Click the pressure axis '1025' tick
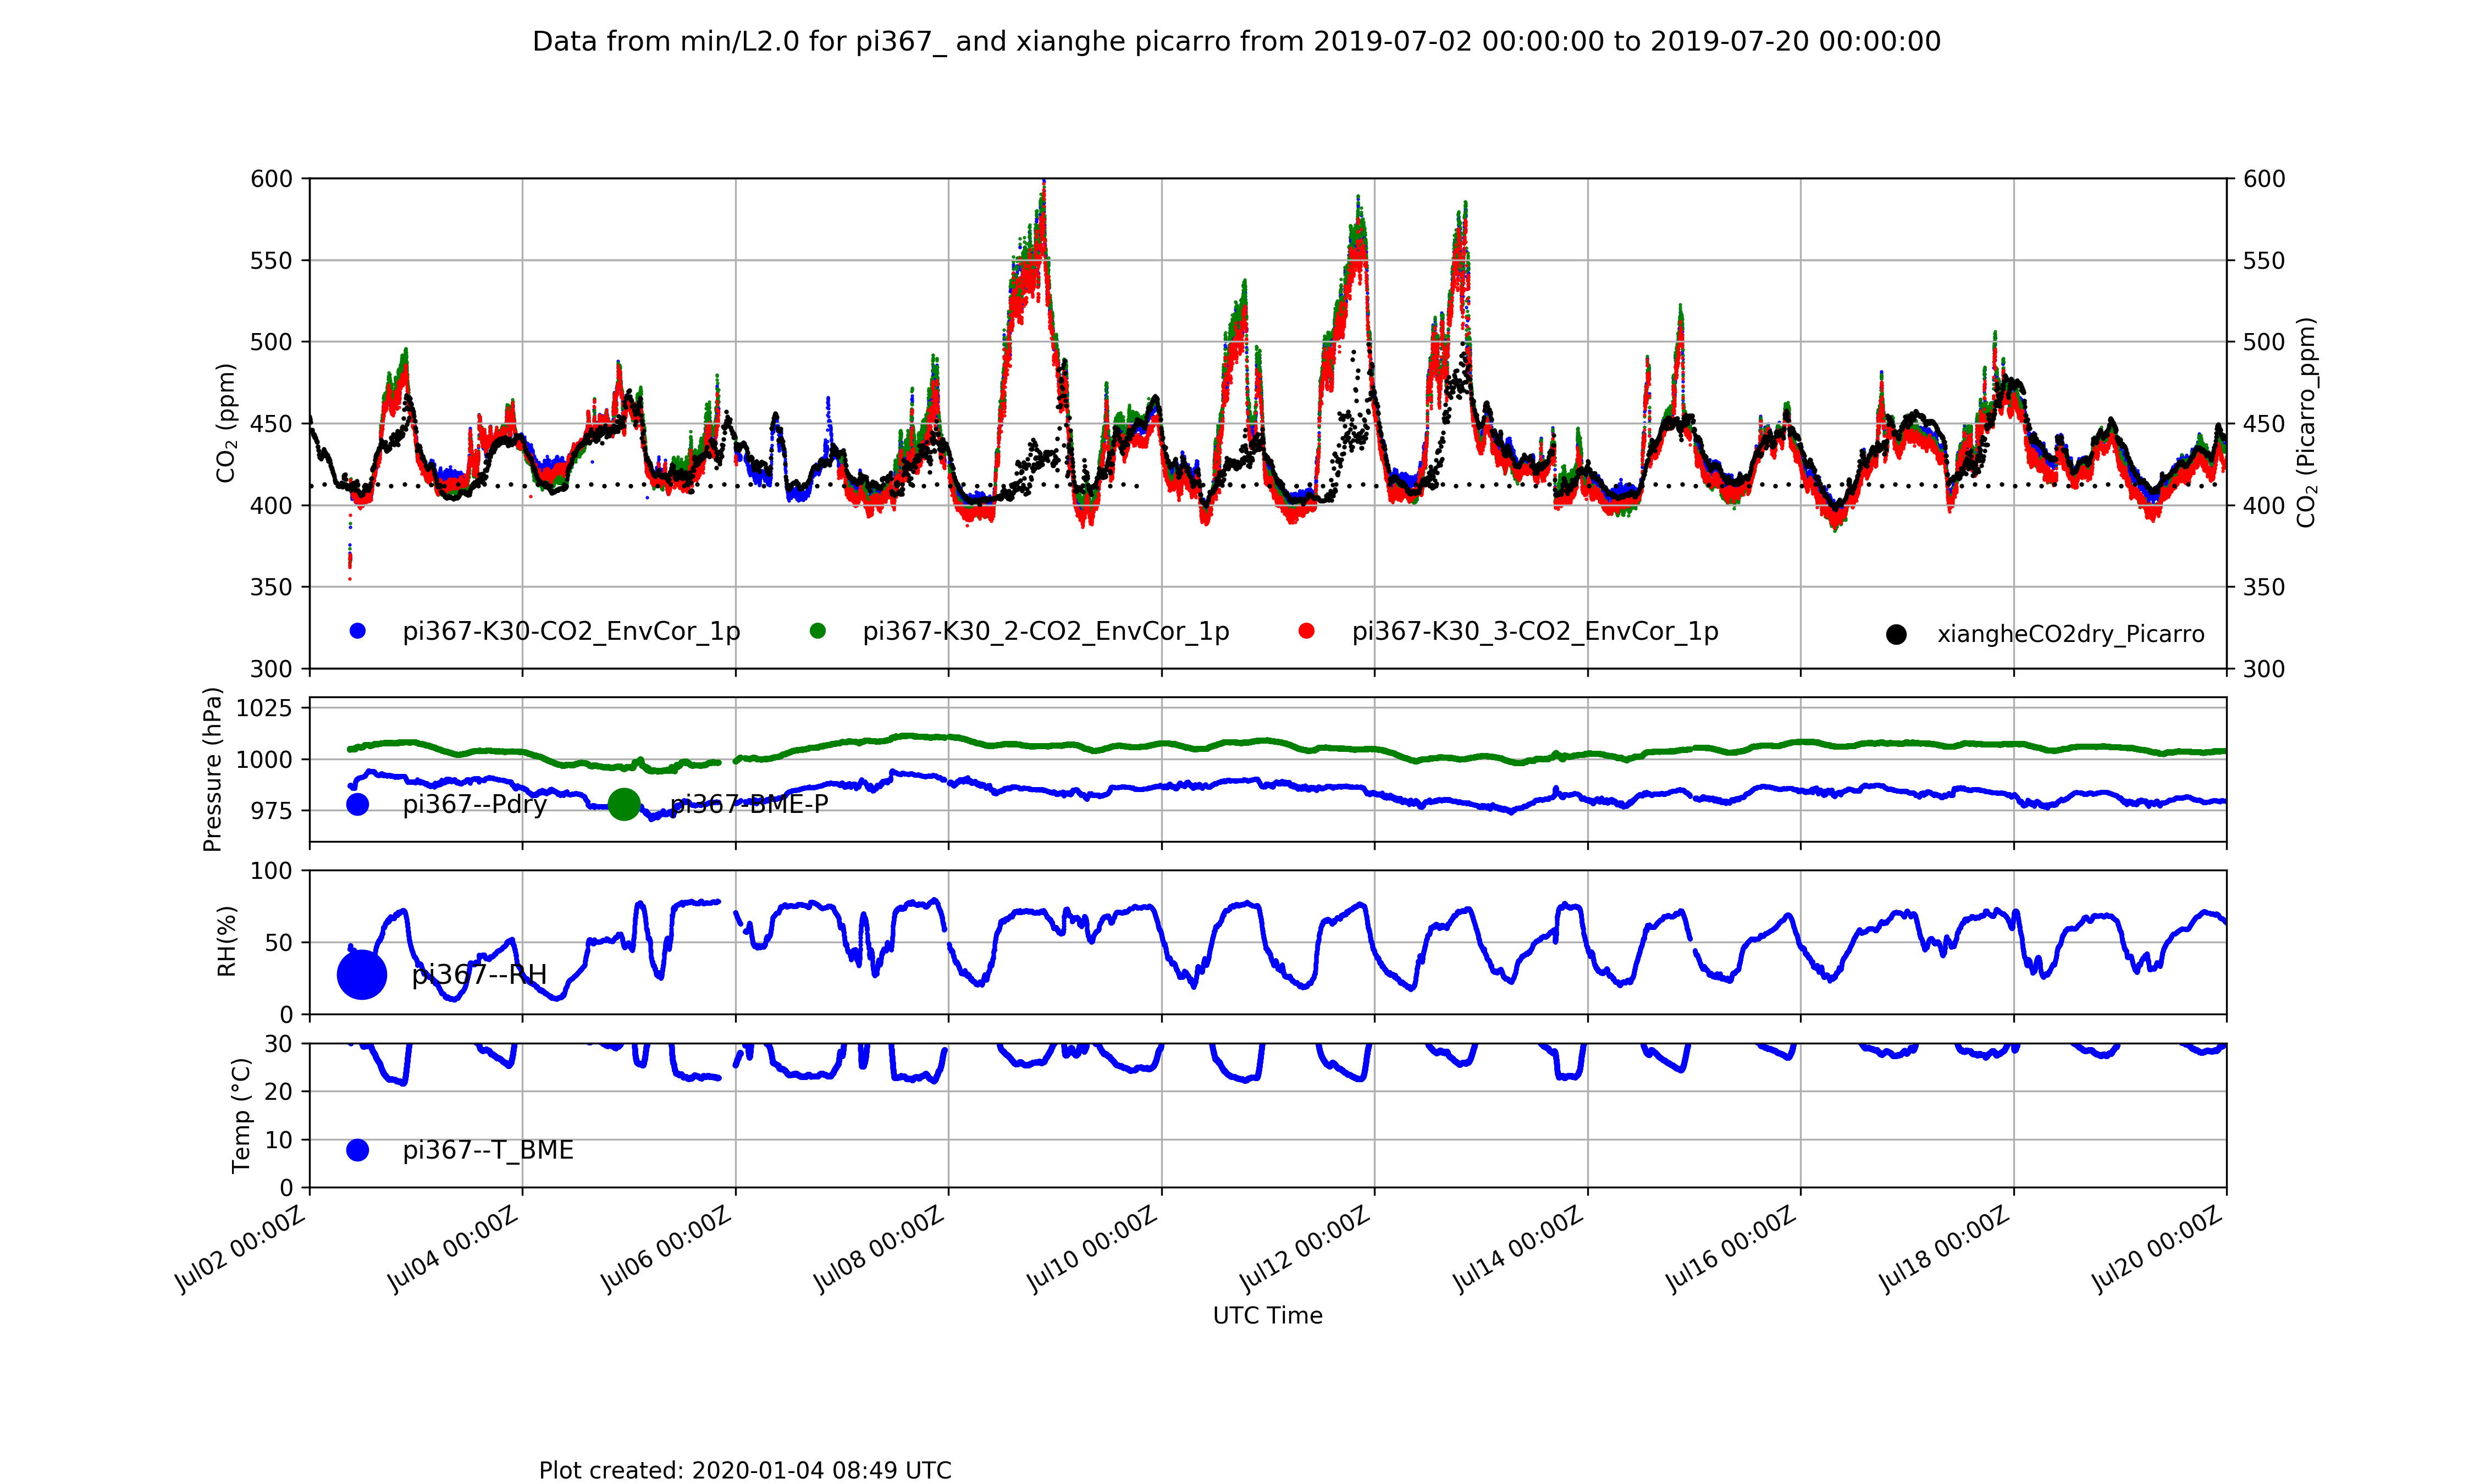Image resolution: width=2474 pixels, height=1484 pixels. click(264, 708)
